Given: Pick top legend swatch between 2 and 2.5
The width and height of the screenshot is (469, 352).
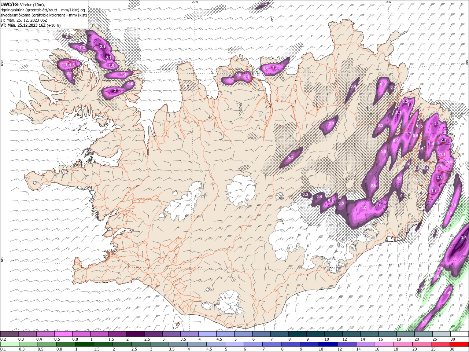Looking at the screenshot, I should [x=135, y=334].
